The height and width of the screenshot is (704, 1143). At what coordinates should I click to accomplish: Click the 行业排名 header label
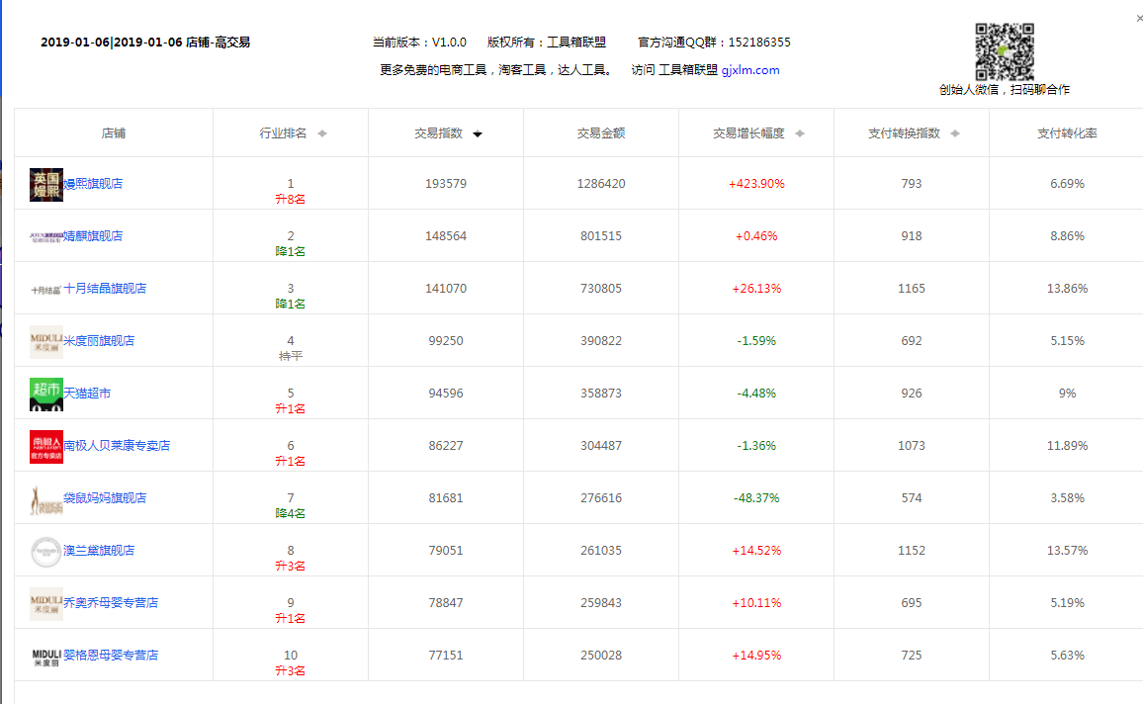[x=283, y=133]
